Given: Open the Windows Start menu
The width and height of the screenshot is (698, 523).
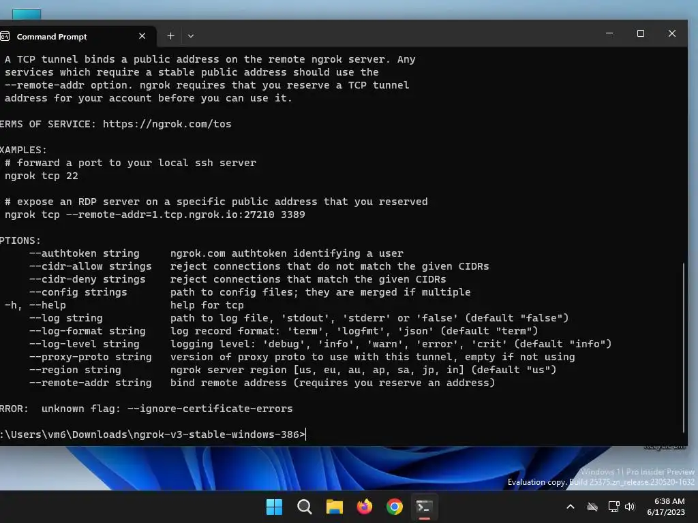Looking at the screenshot, I should [x=274, y=507].
